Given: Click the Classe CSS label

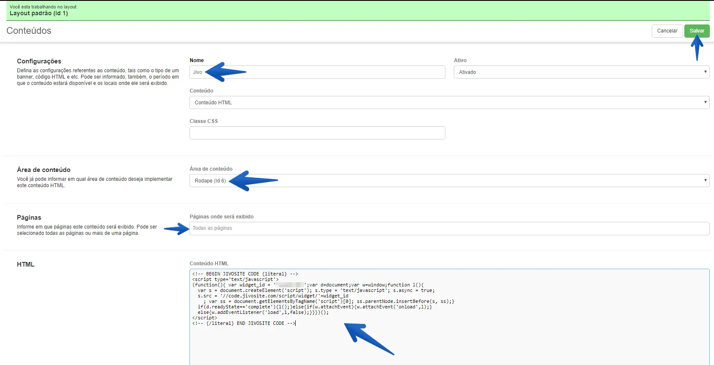Looking at the screenshot, I should (x=203, y=121).
